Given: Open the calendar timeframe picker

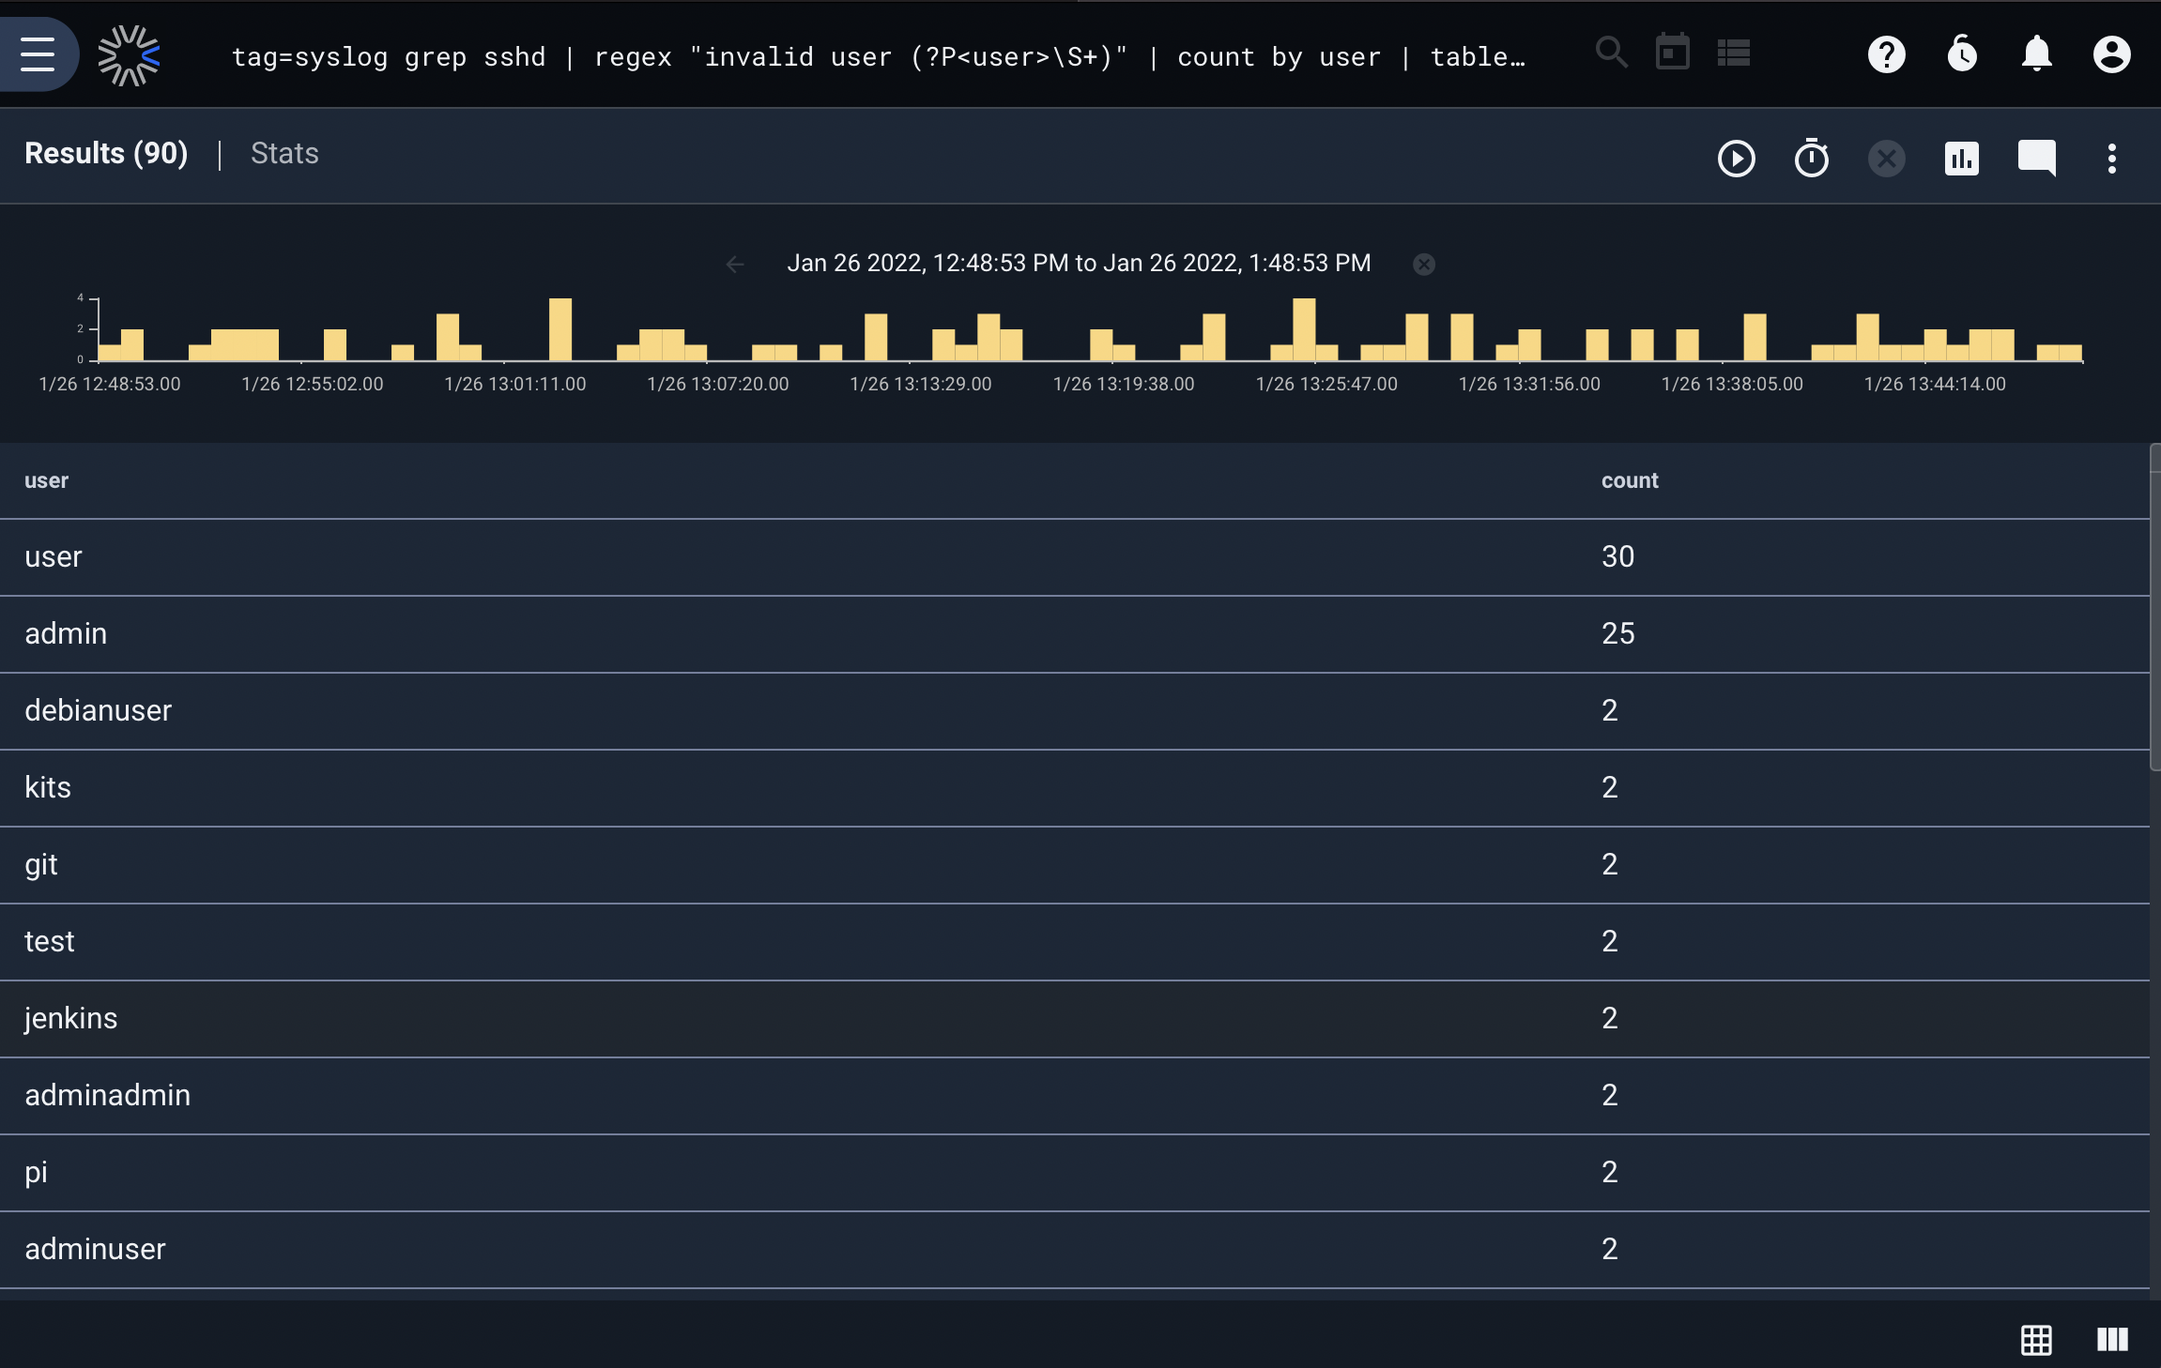Looking at the screenshot, I should tap(1673, 53).
